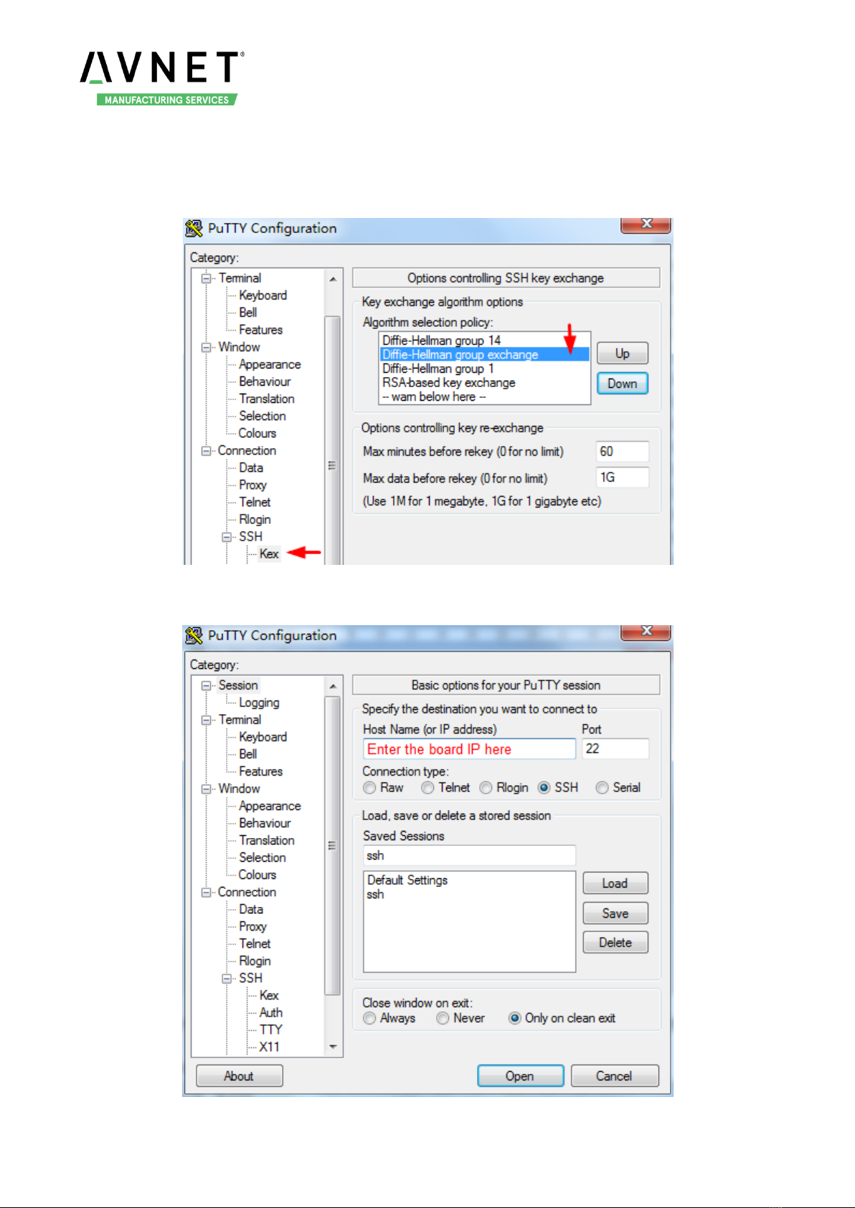The image size is (855, 1208).
Task: Open Appearance category in upper window
Action: [x=270, y=364]
